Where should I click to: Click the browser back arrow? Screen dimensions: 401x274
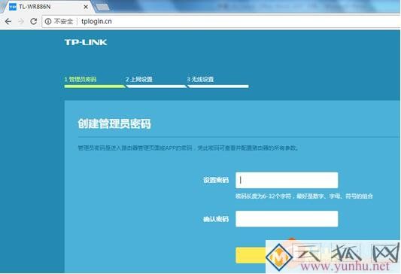pyautogui.click(x=8, y=22)
